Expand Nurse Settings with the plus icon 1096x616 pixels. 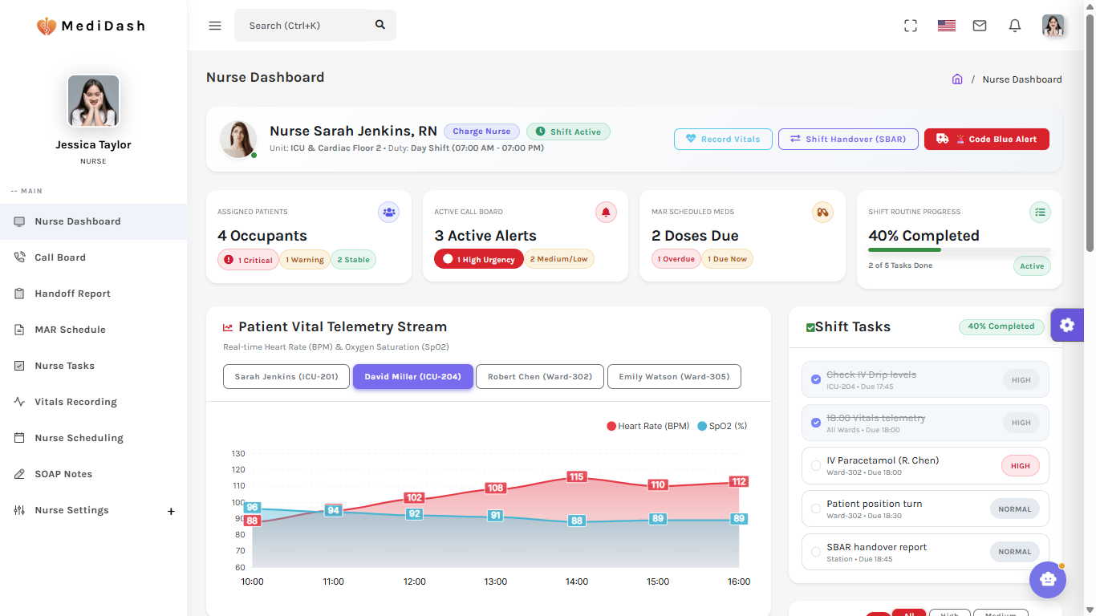coord(171,511)
